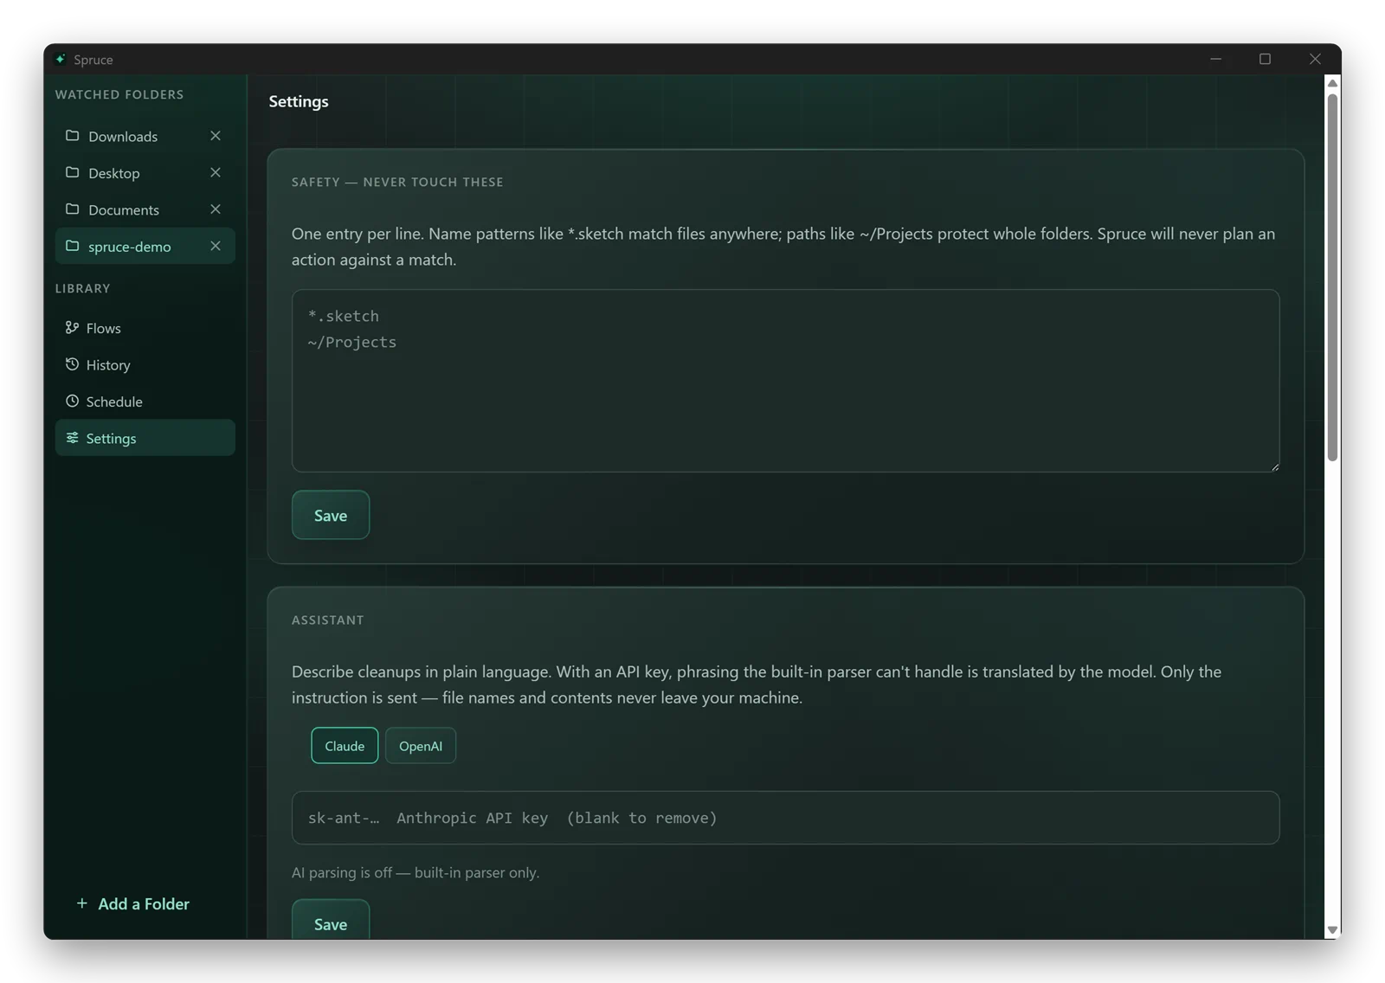
Task: Maximize the Spruce window
Action: [1265, 59]
